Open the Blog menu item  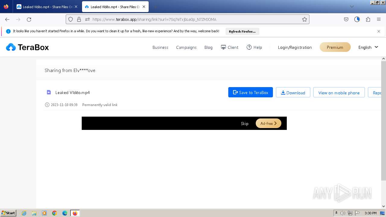pos(208,47)
